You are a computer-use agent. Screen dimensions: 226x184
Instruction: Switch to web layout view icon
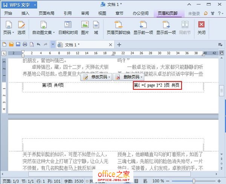point(145,181)
